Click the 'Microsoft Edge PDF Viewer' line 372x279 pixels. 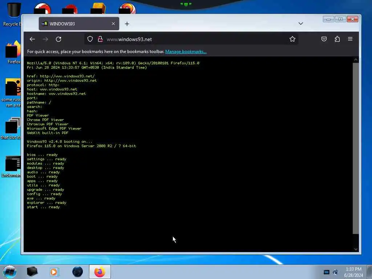coord(54,129)
